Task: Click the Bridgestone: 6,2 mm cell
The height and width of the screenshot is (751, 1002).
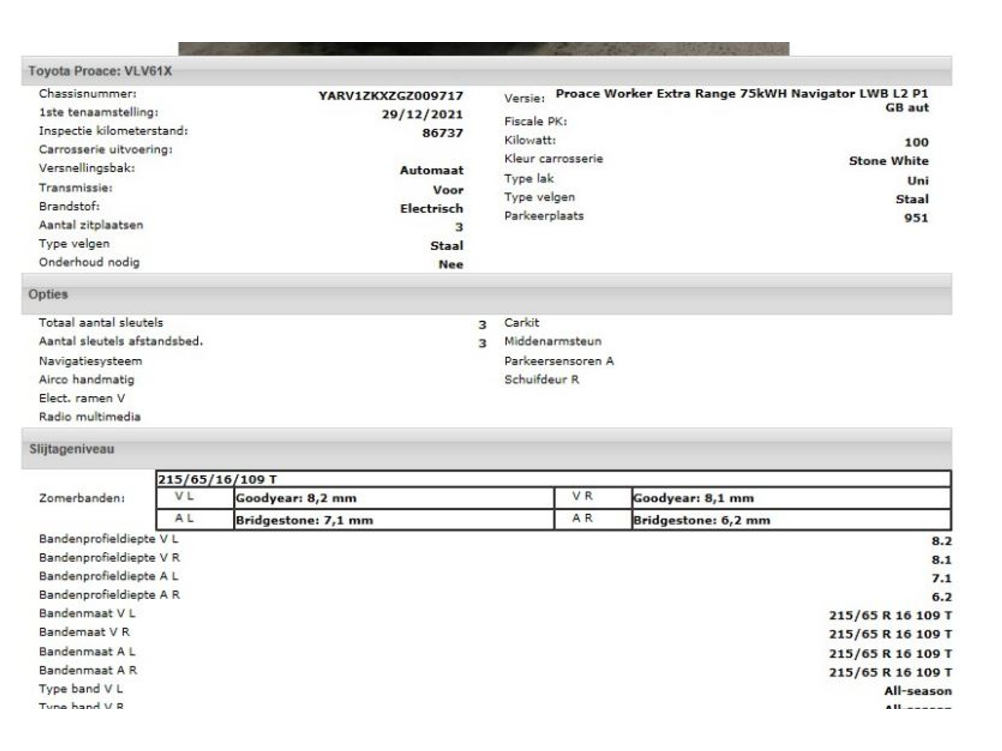Action: click(x=791, y=520)
